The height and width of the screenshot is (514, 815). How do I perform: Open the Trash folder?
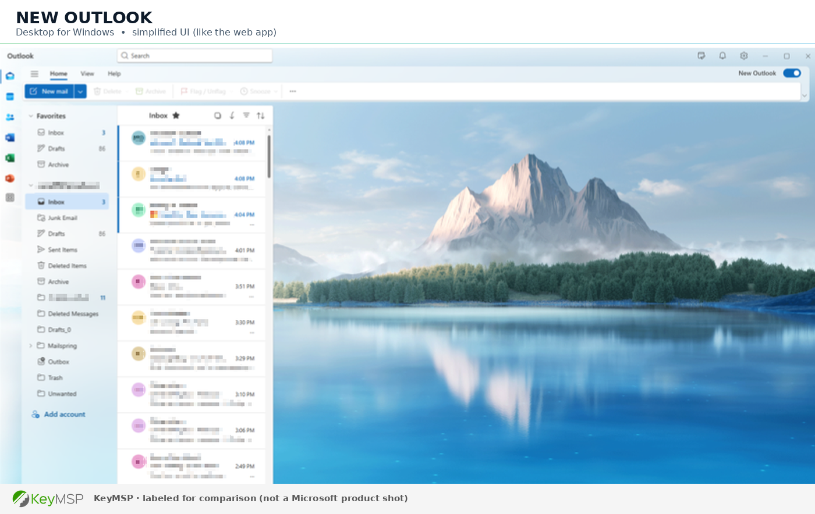tap(67, 378)
